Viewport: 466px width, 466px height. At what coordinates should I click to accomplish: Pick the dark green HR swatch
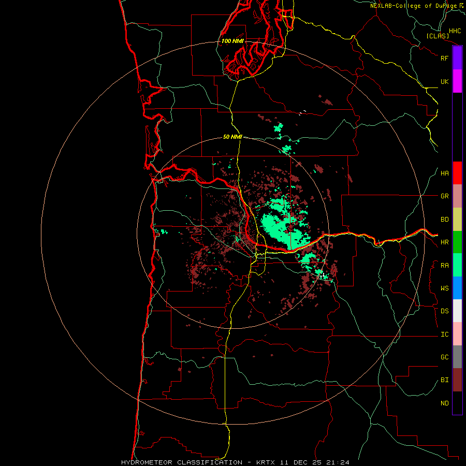(x=457, y=242)
